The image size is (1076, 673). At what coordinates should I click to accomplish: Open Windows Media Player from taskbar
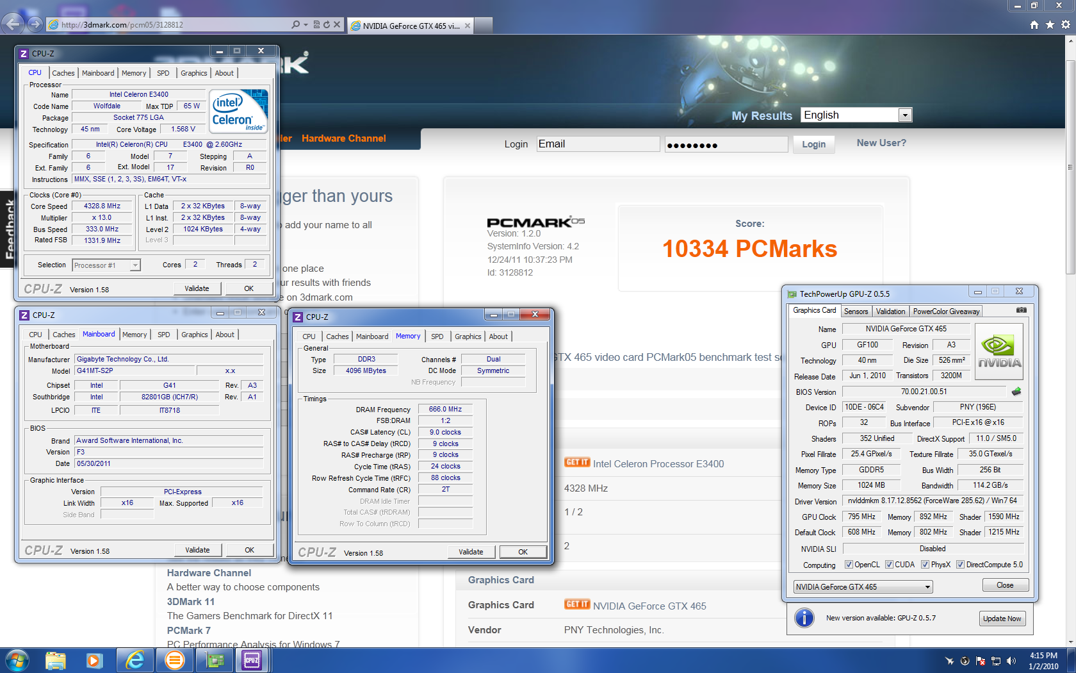coord(95,660)
